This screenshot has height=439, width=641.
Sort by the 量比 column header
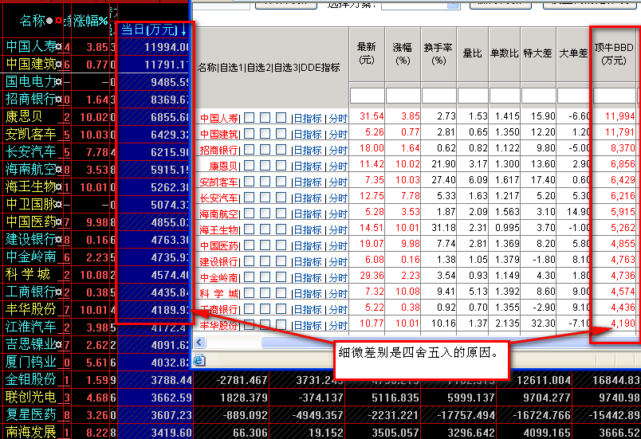coord(473,54)
